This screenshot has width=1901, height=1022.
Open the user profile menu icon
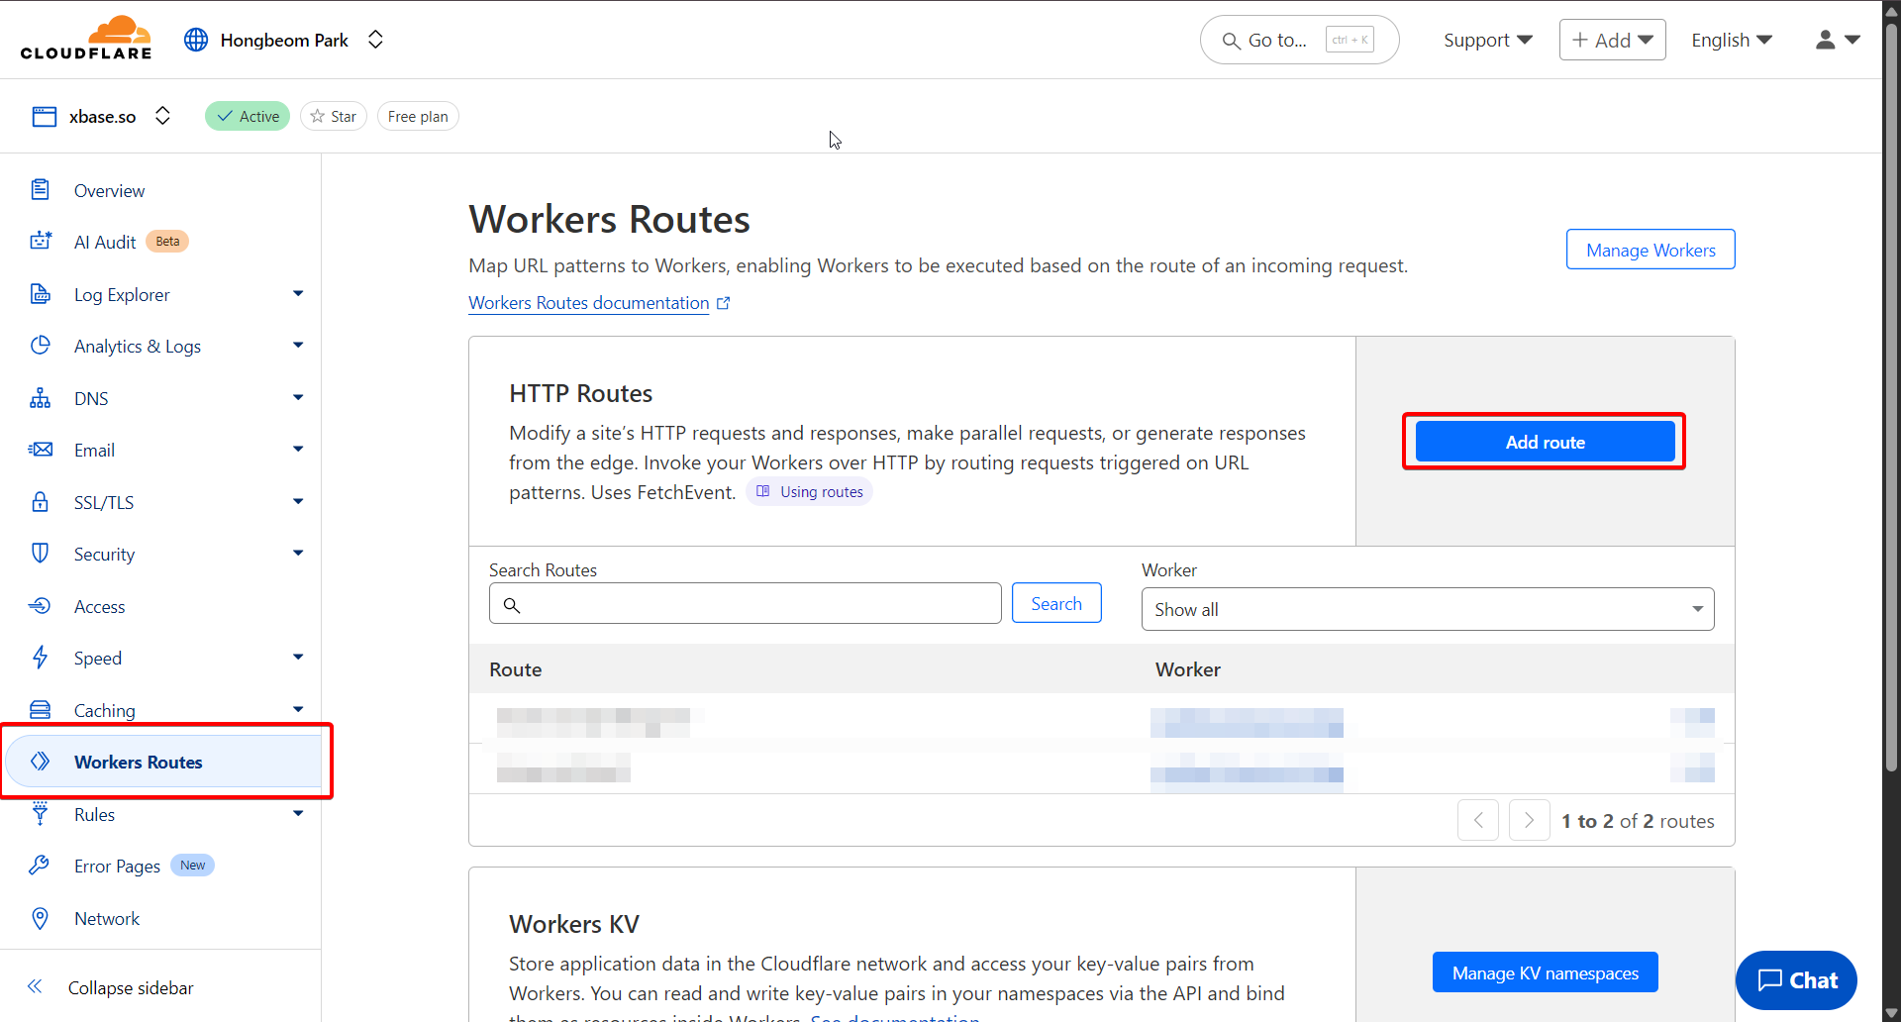tap(1838, 40)
